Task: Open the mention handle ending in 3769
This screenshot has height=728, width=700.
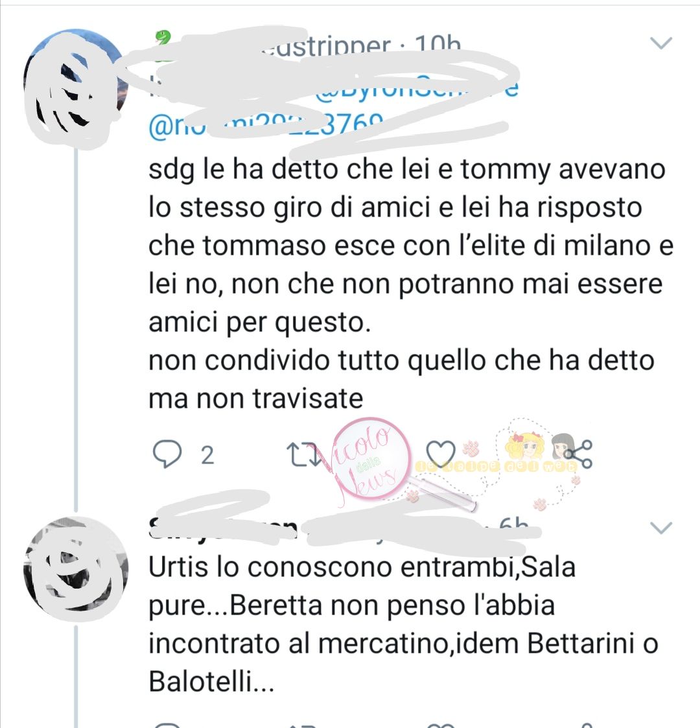Action: pyautogui.click(x=266, y=125)
